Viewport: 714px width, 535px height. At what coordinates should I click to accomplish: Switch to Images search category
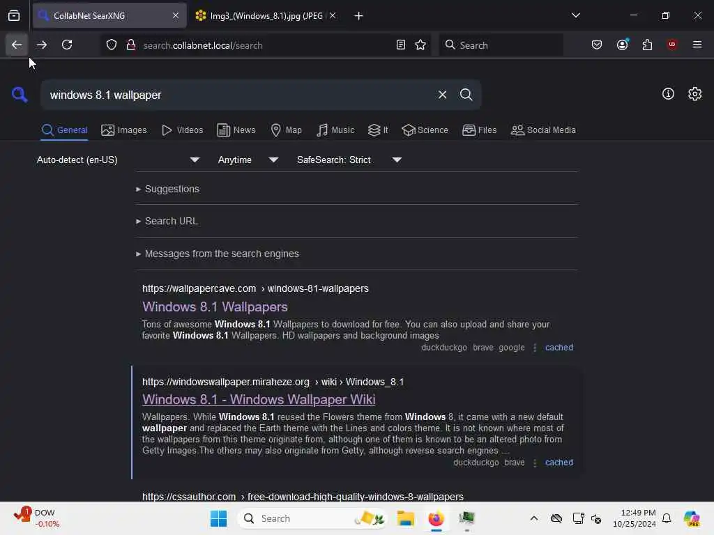(124, 130)
